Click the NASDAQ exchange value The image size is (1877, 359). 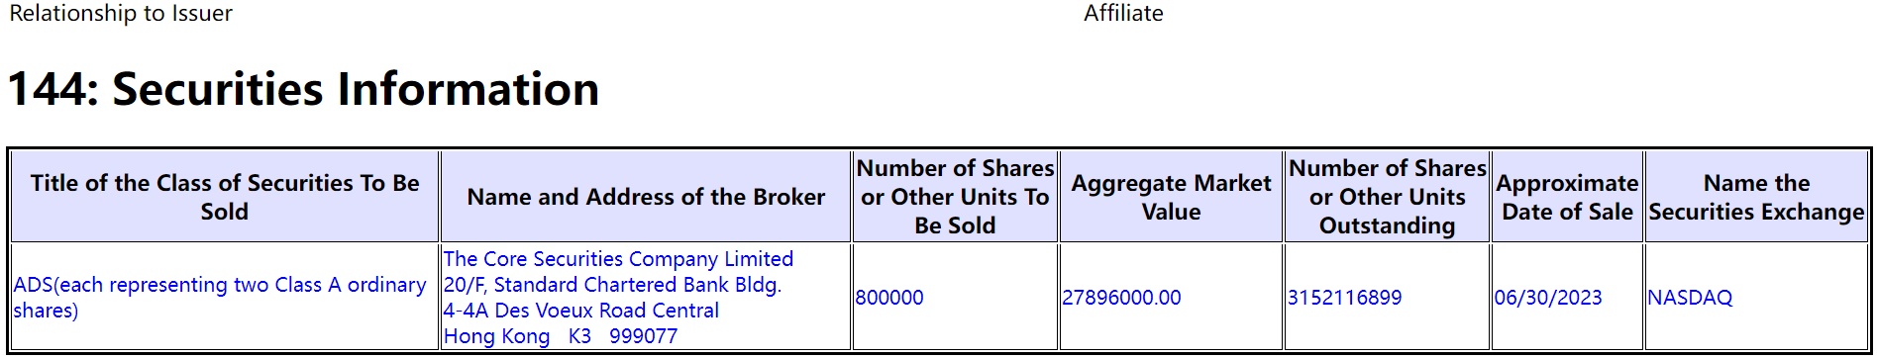(x=1690, y=298)
